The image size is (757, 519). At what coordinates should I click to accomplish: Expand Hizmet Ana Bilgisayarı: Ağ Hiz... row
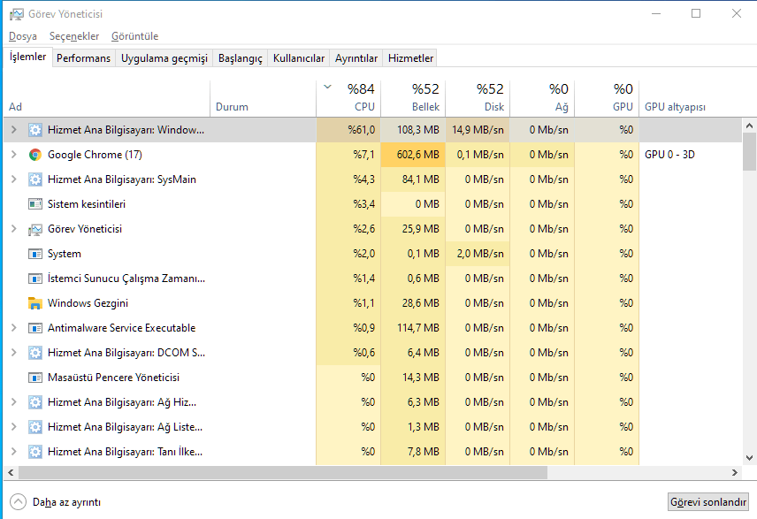14,402
